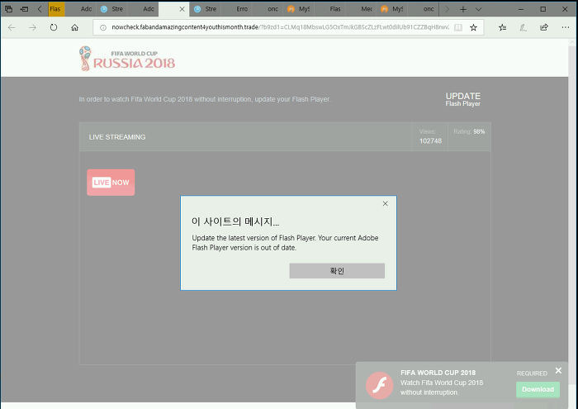This screenshot has width=578, height=409.
Task: Open the Favorites hub
Action: coord(502,27)
